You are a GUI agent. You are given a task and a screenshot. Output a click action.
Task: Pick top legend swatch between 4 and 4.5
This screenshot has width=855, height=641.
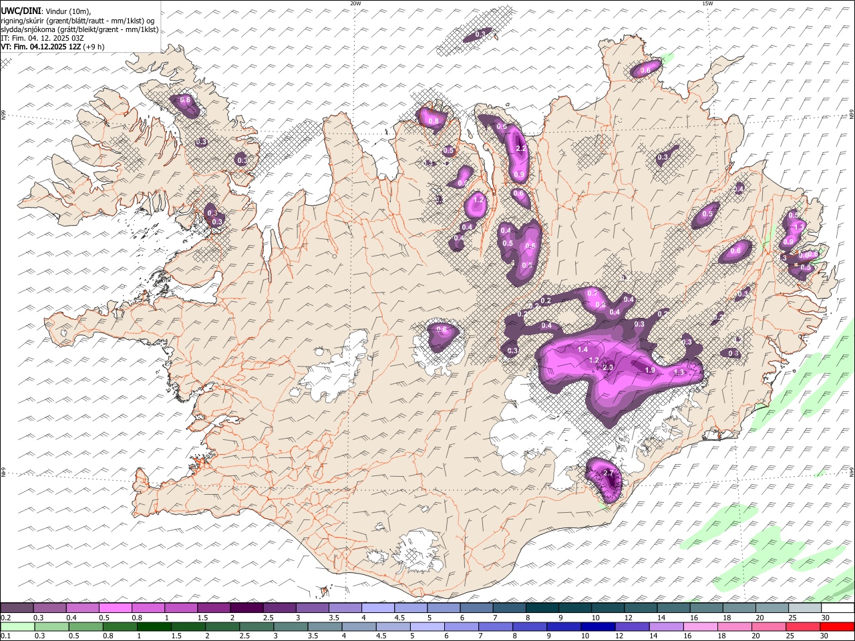point(378,608)
